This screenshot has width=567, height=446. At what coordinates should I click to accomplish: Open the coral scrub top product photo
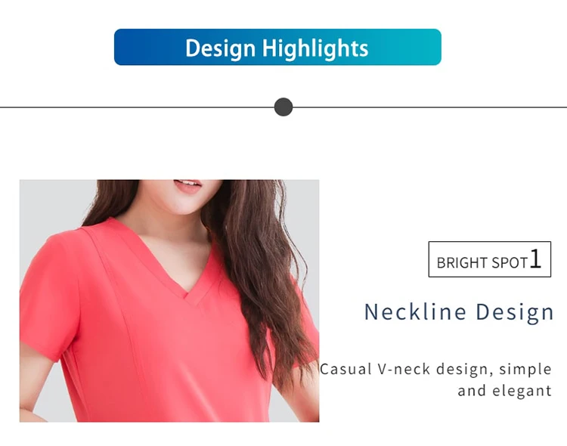[169, 301]
